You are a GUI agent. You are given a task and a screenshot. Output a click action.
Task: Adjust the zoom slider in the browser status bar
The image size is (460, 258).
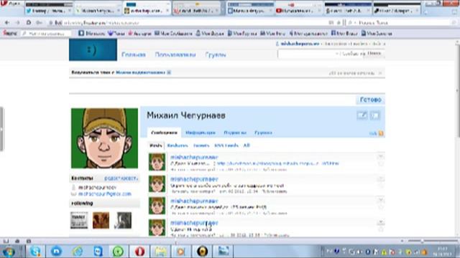tap(422, 241)
